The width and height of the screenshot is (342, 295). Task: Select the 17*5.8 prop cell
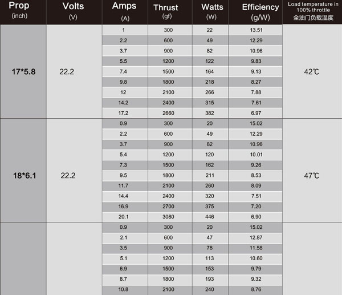[23, 72]
